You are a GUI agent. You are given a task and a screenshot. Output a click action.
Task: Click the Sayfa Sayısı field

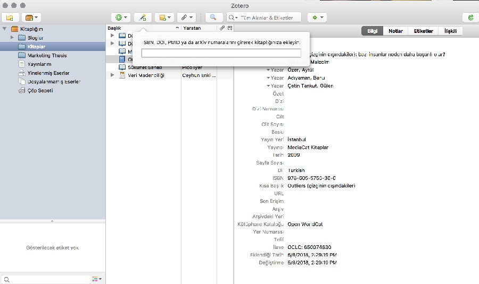click(x=270, y=163)
